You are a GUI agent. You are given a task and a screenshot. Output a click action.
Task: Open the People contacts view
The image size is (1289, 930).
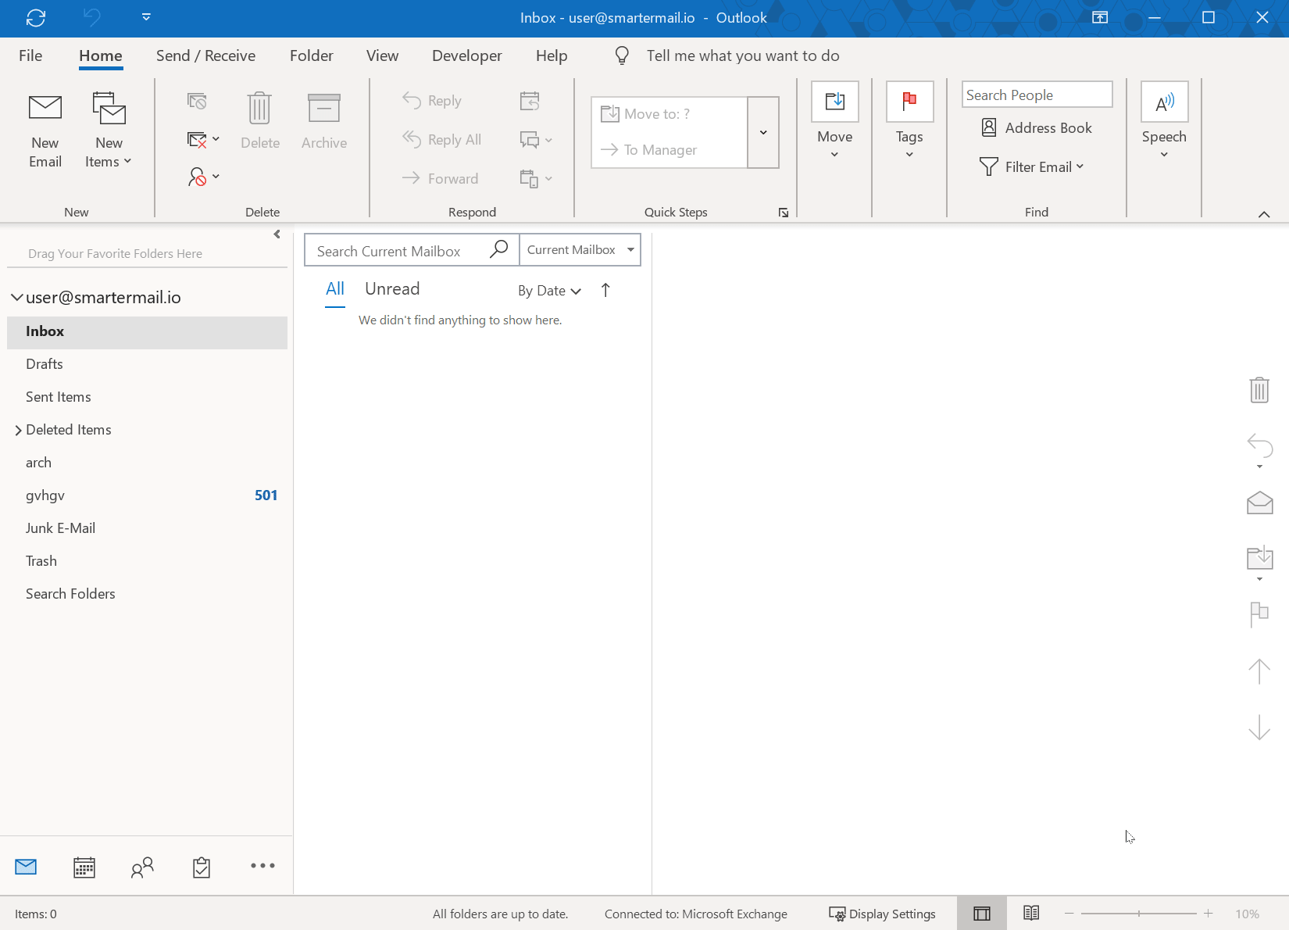142,867
